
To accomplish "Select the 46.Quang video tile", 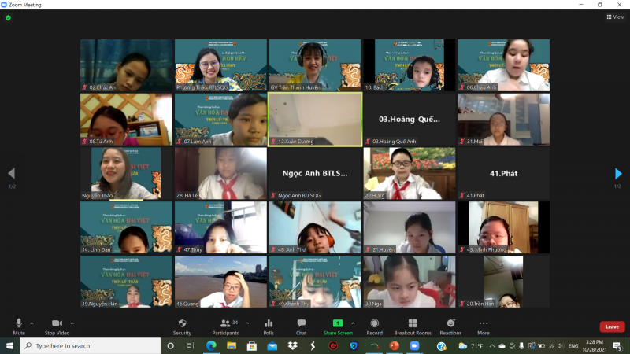I will coord(220,282).
